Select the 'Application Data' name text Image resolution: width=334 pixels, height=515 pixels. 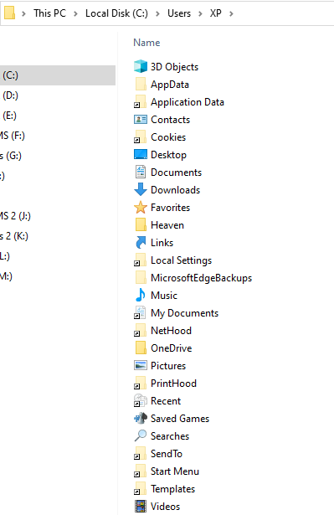pos(188,102)
